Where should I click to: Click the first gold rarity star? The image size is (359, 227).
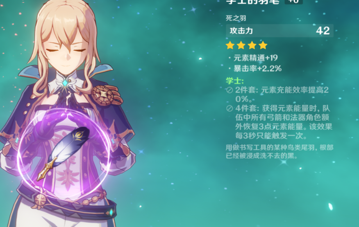tap(230, 45)
